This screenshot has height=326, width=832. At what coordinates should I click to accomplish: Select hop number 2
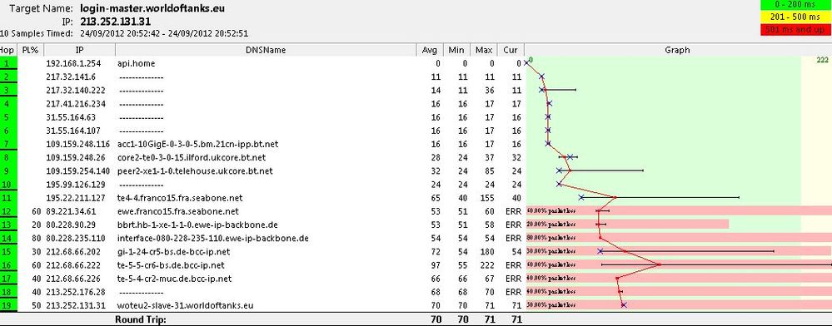8,77
